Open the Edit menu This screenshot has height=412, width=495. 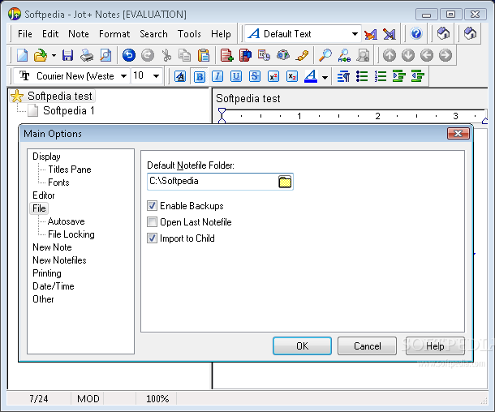pyautogui.click(x=50, y=34)
